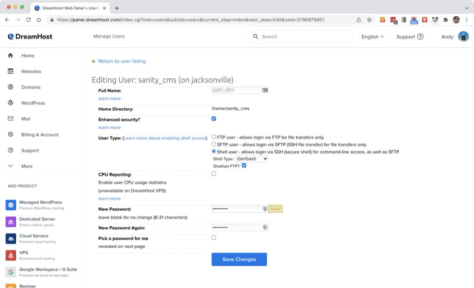
Task: Select Managed WordPress product icon
Action: (11, 205)
